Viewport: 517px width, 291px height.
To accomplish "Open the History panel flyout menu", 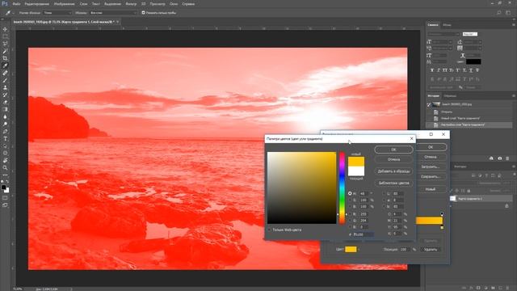I will pos(514,96).
